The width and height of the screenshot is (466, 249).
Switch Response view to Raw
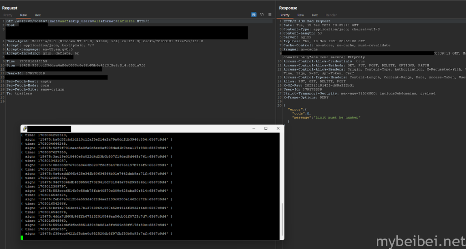300,15
